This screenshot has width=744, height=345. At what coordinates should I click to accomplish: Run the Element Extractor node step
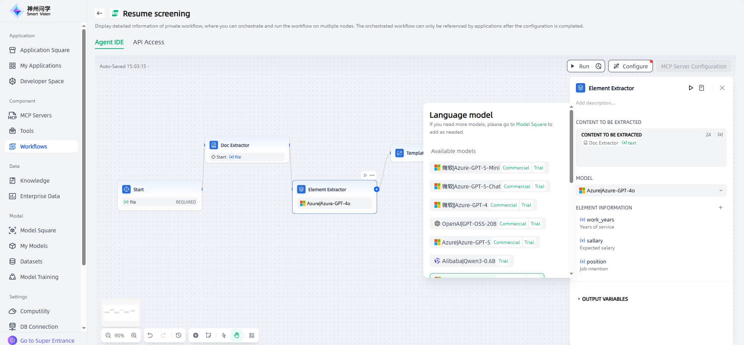[x=691, y=88]
